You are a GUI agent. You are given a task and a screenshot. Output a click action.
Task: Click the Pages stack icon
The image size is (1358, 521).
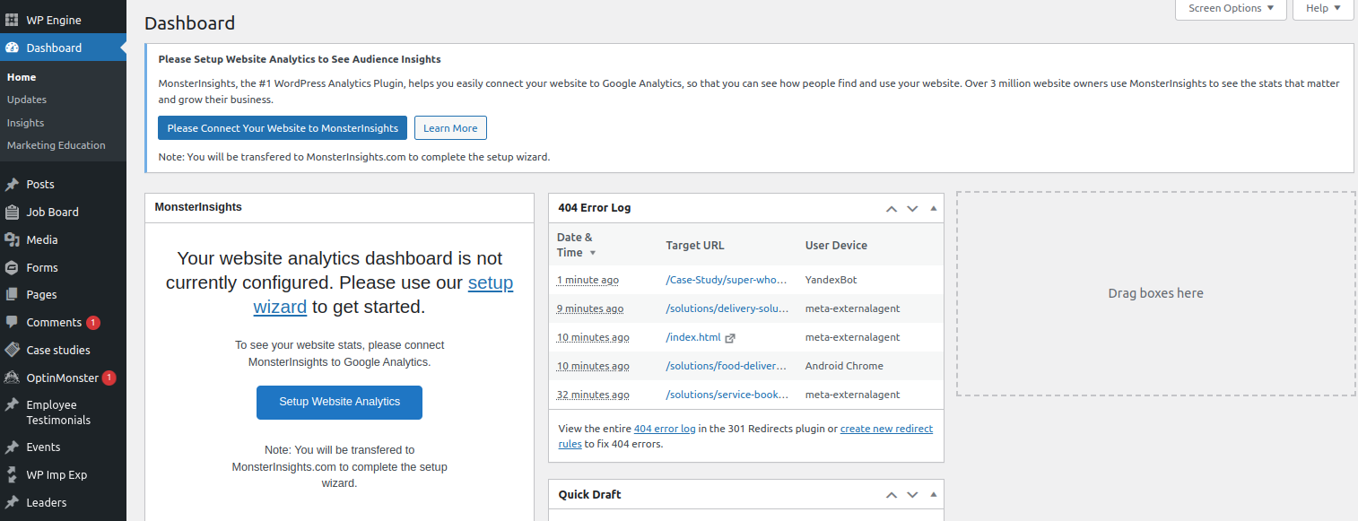[12, 294]
